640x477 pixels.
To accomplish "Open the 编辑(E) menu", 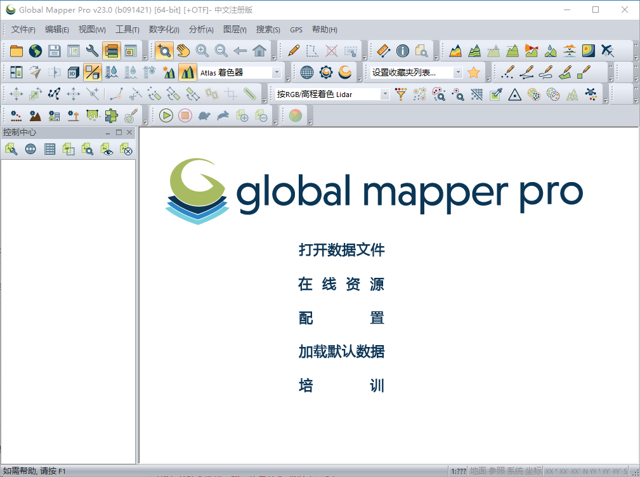I will [x=56, y=29].
